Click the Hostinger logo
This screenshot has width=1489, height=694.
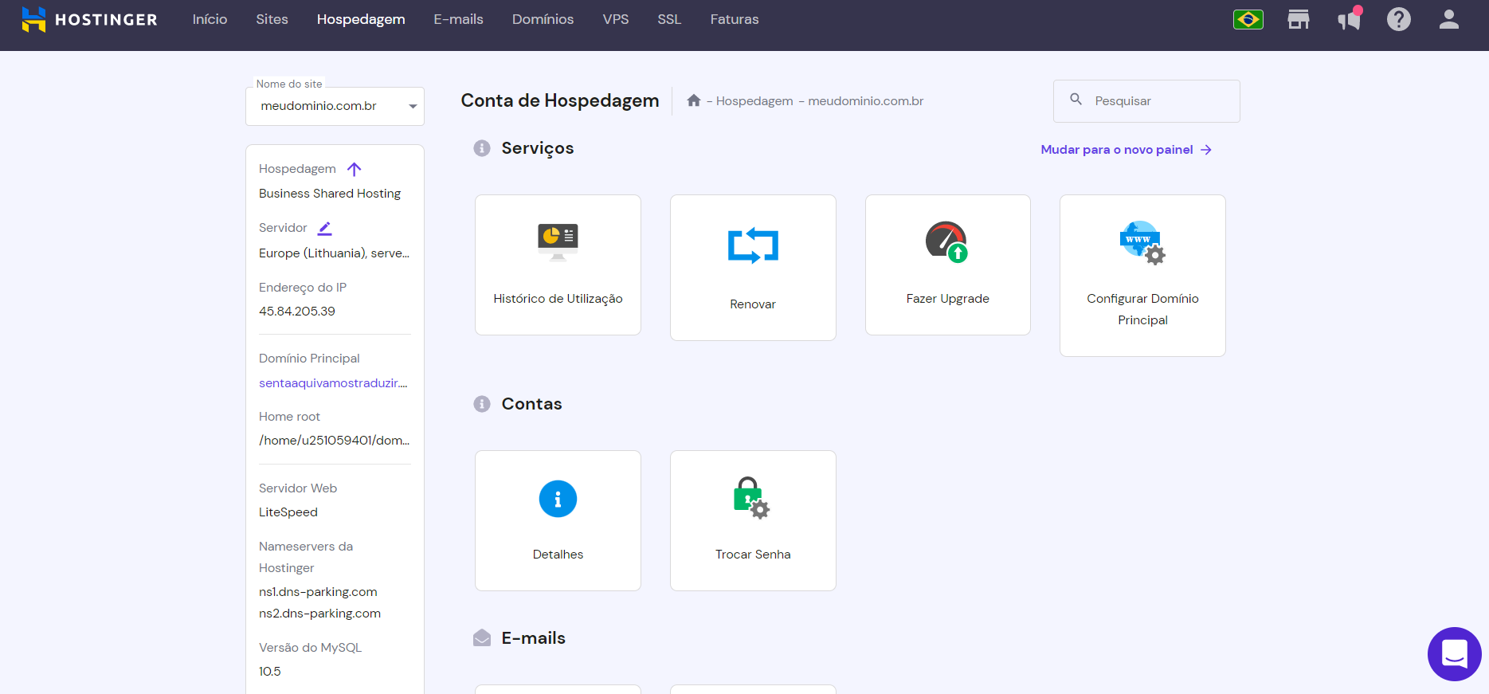pyautogui.click(x=89, y=19)
